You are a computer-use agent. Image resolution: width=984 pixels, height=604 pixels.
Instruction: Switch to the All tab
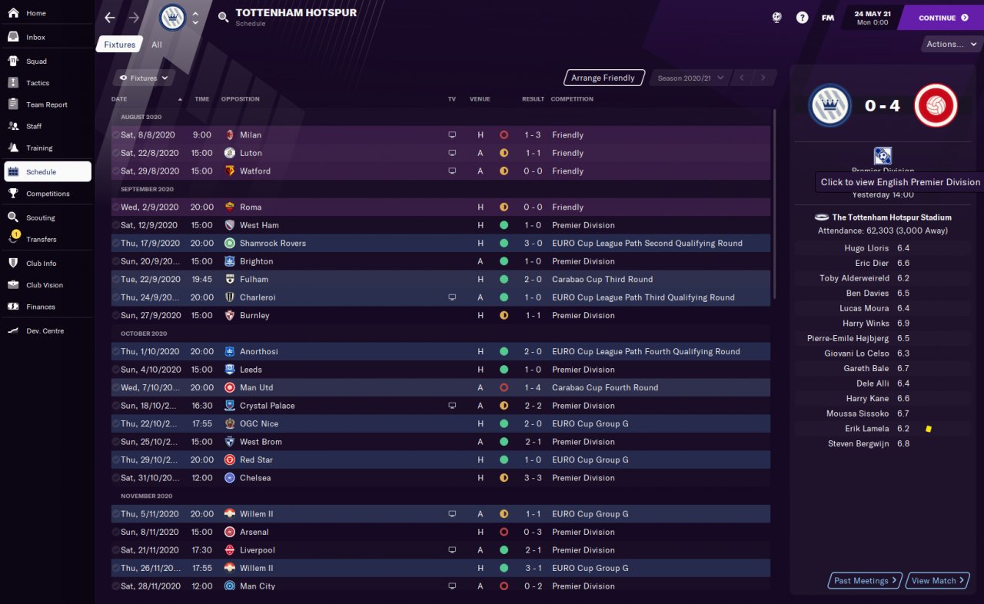tap(157, 45)
